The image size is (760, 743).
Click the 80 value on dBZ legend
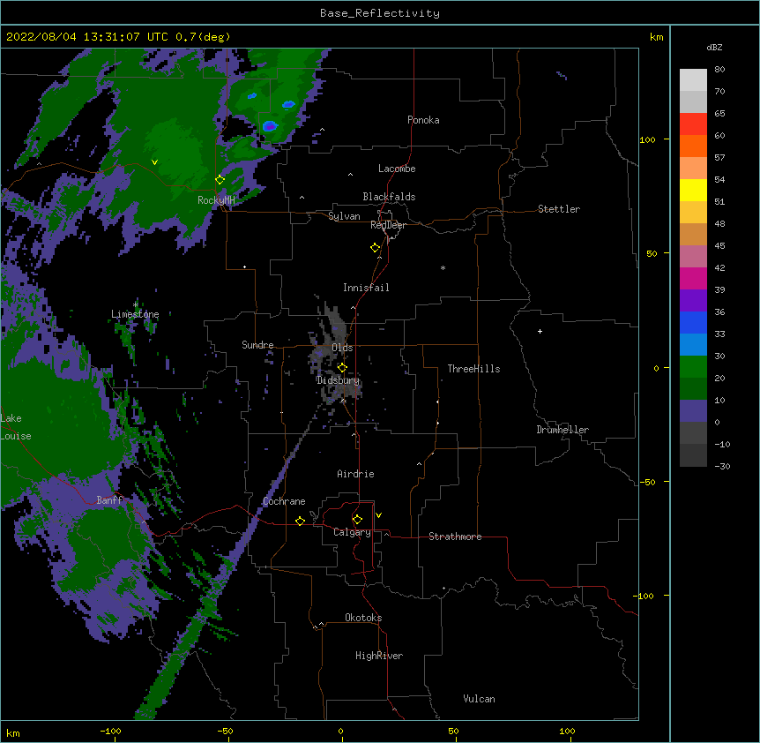tap(719, 70)
